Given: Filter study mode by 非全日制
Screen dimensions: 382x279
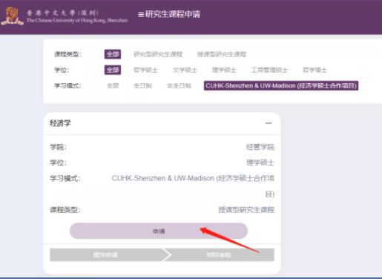Looking at the screenshot, I should [x=179, y=86].
